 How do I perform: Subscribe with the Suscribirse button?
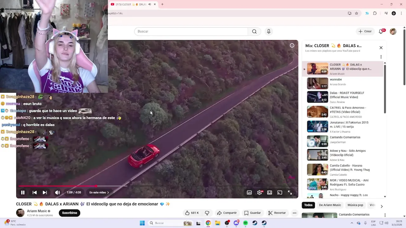point(69,213)
